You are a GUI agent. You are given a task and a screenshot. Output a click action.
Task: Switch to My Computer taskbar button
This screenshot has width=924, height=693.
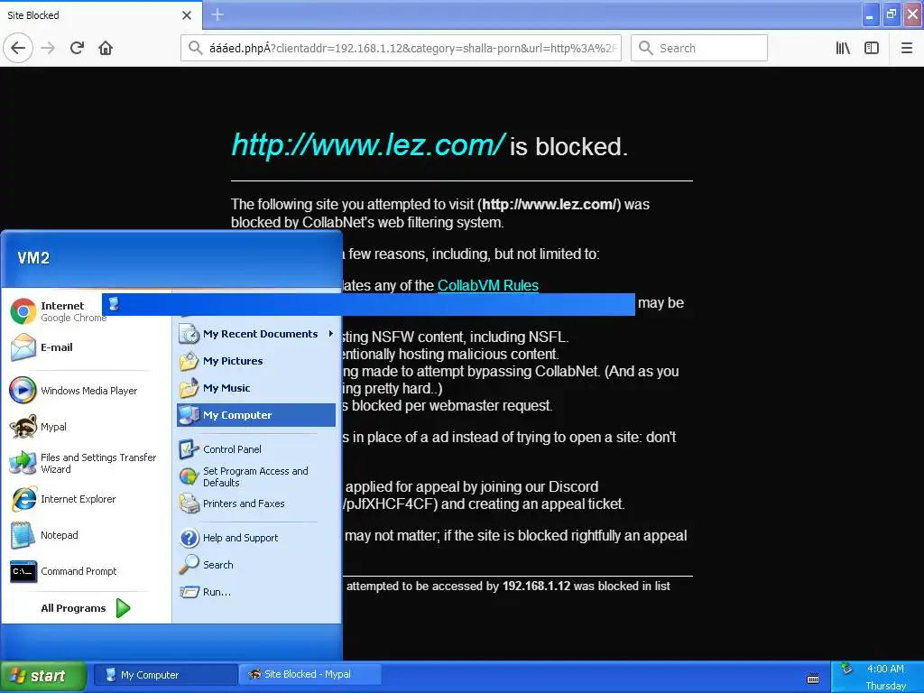[x=164, y=675]
